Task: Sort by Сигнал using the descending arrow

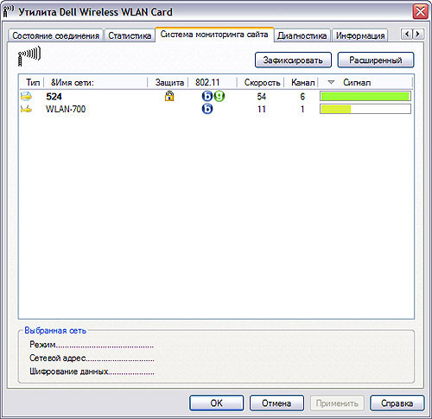Action: point(331,83)
